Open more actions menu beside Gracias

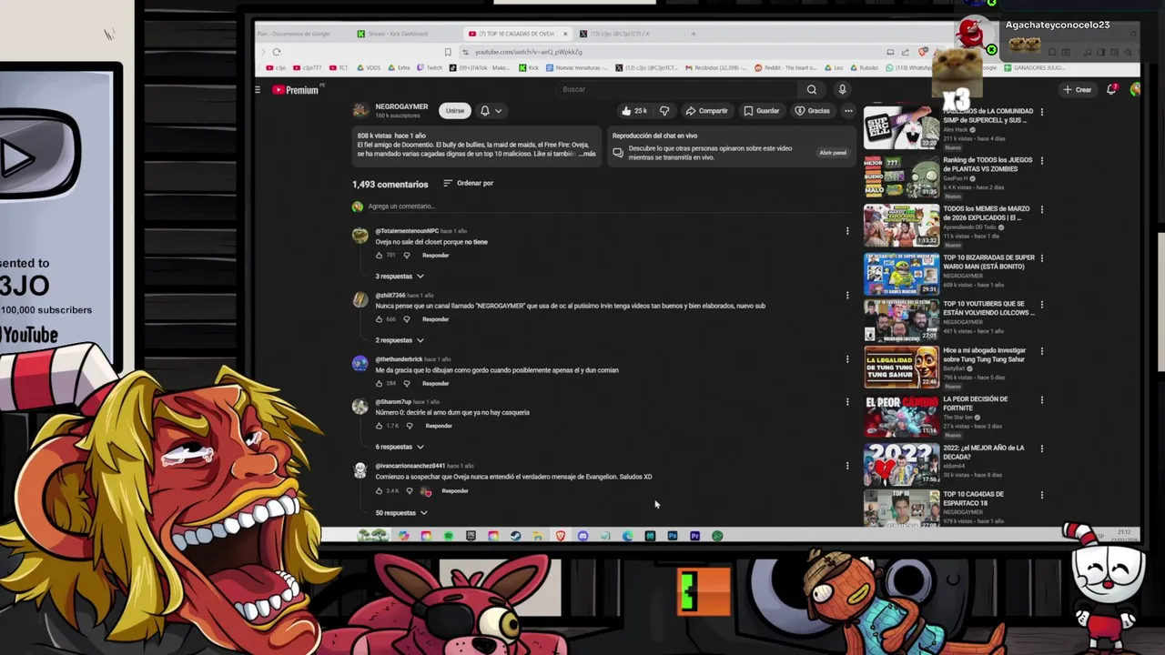pos(847,111)
